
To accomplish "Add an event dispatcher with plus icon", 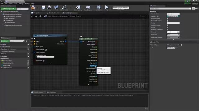I will (x=28, y=68).
